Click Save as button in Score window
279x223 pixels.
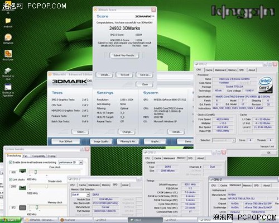(x=145, y=75)
